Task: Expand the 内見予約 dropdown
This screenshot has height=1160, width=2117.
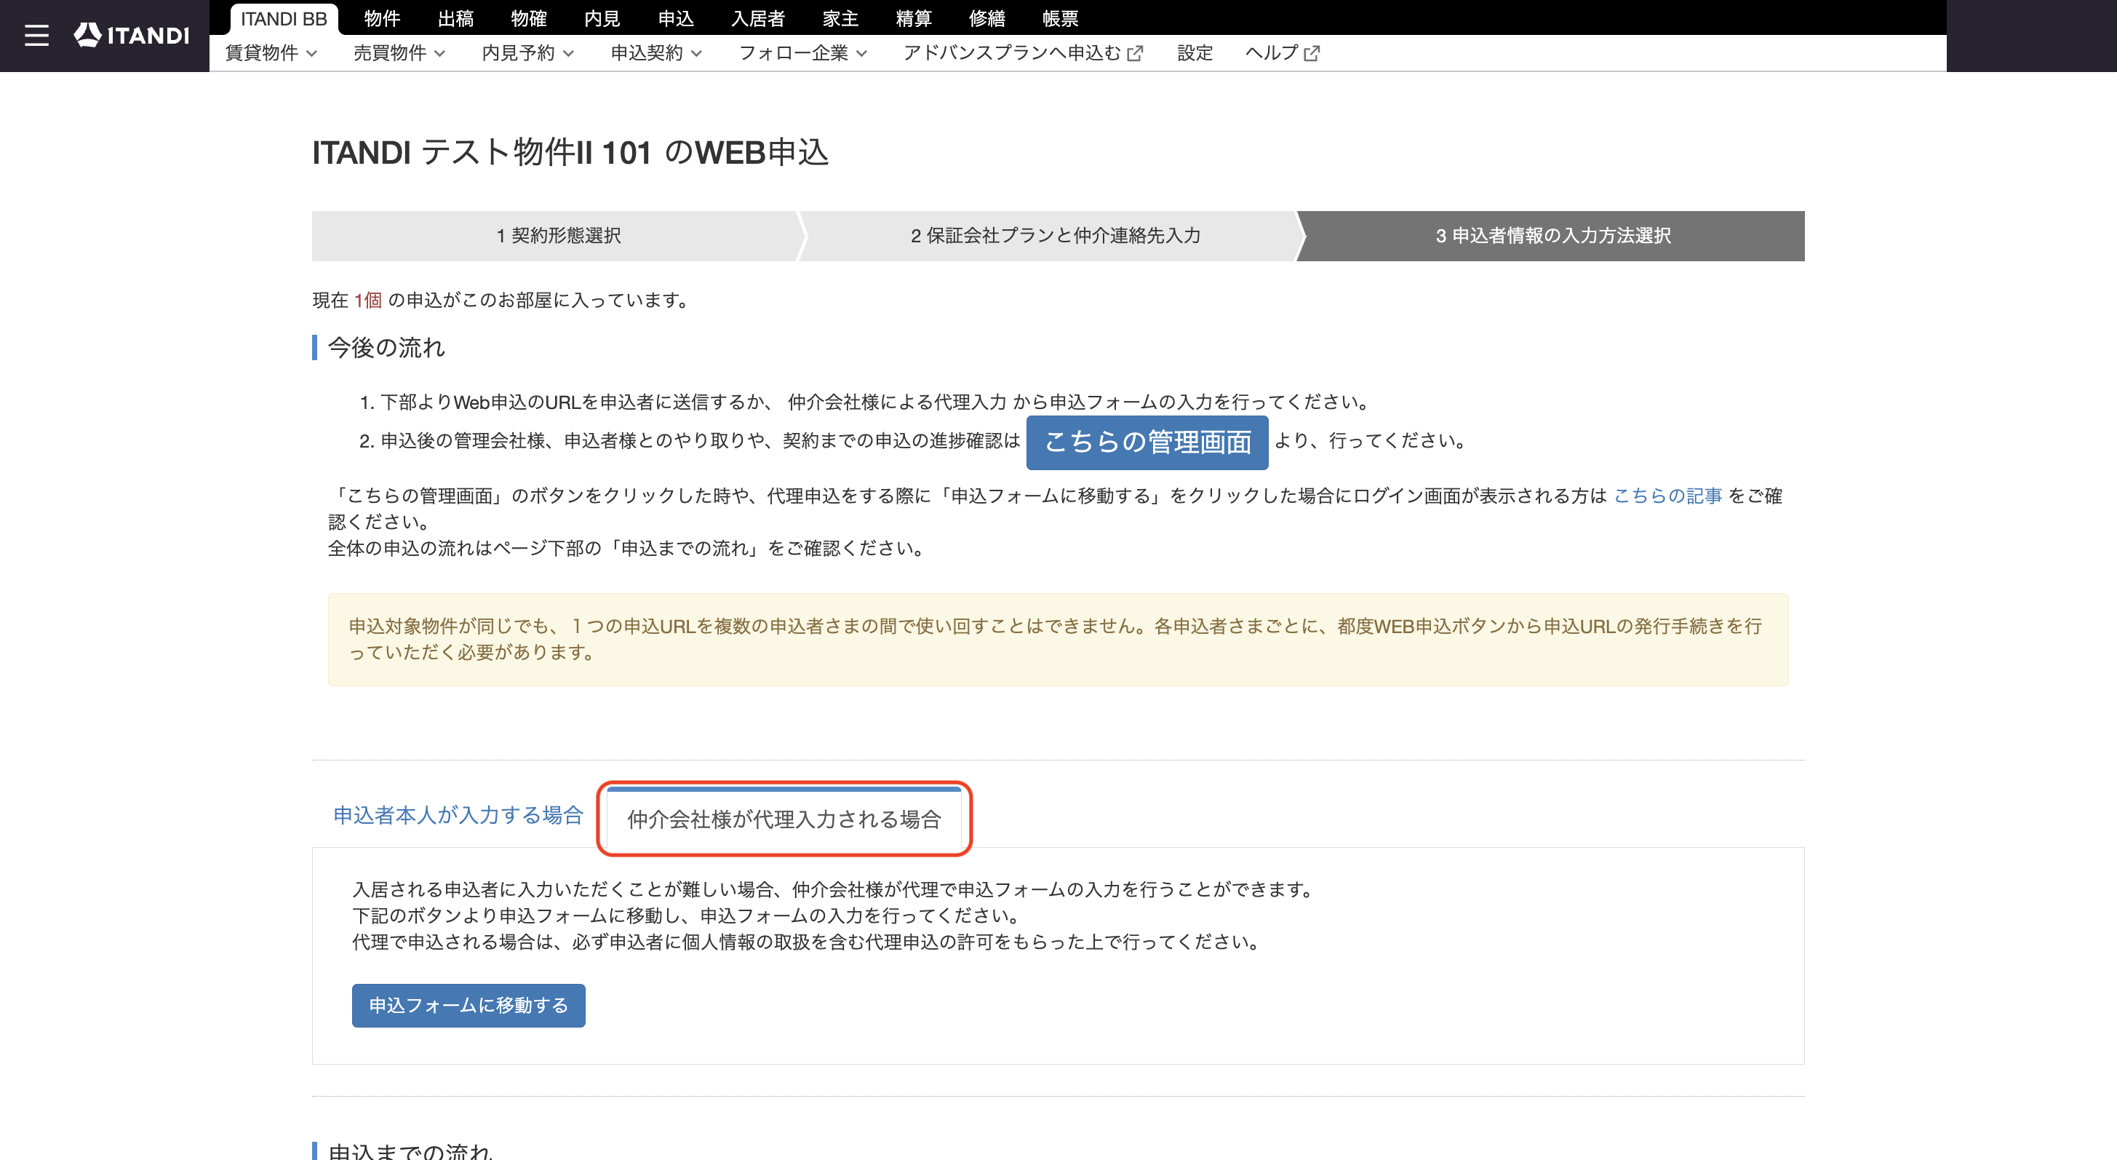Action: coord(527,53)
